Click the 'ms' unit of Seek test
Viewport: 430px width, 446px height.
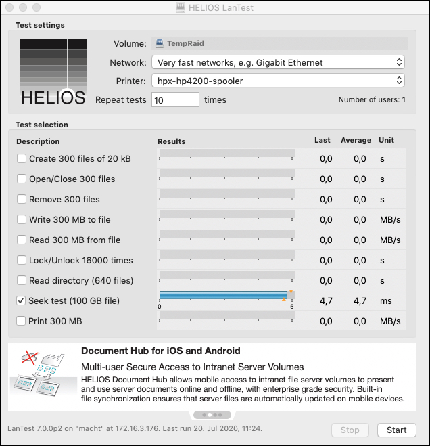pos(386,301)
